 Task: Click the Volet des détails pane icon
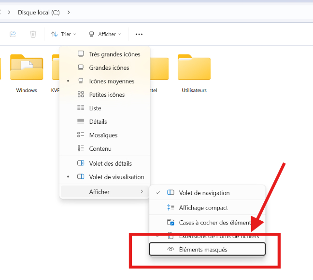81,163
